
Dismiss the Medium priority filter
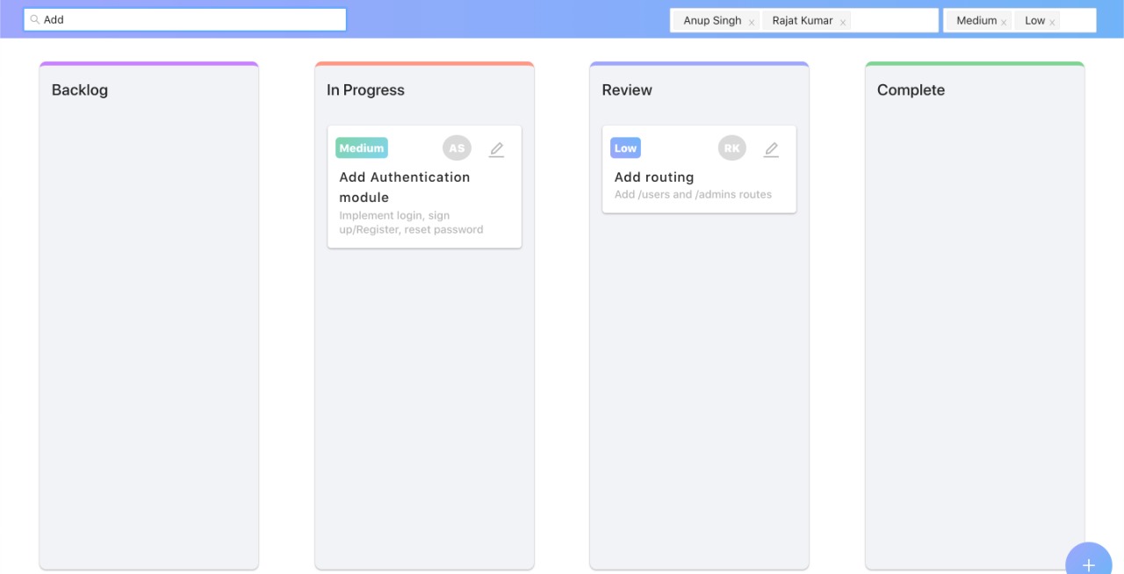coord(1004,20)
